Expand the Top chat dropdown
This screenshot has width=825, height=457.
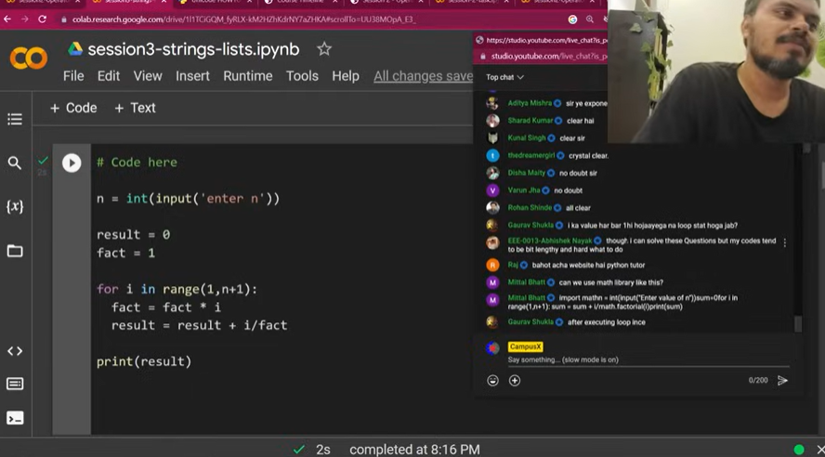click(x=504, y=77)
